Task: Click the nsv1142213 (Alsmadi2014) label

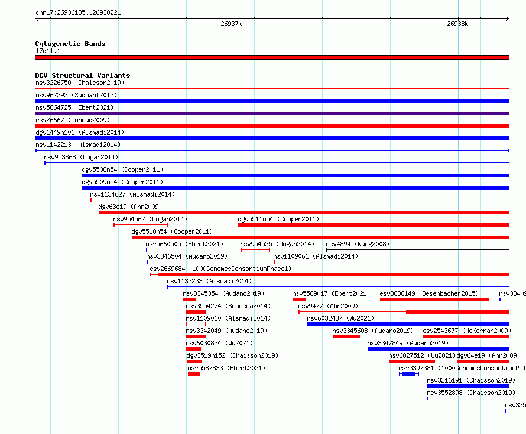Action: (x=78, y=145)
